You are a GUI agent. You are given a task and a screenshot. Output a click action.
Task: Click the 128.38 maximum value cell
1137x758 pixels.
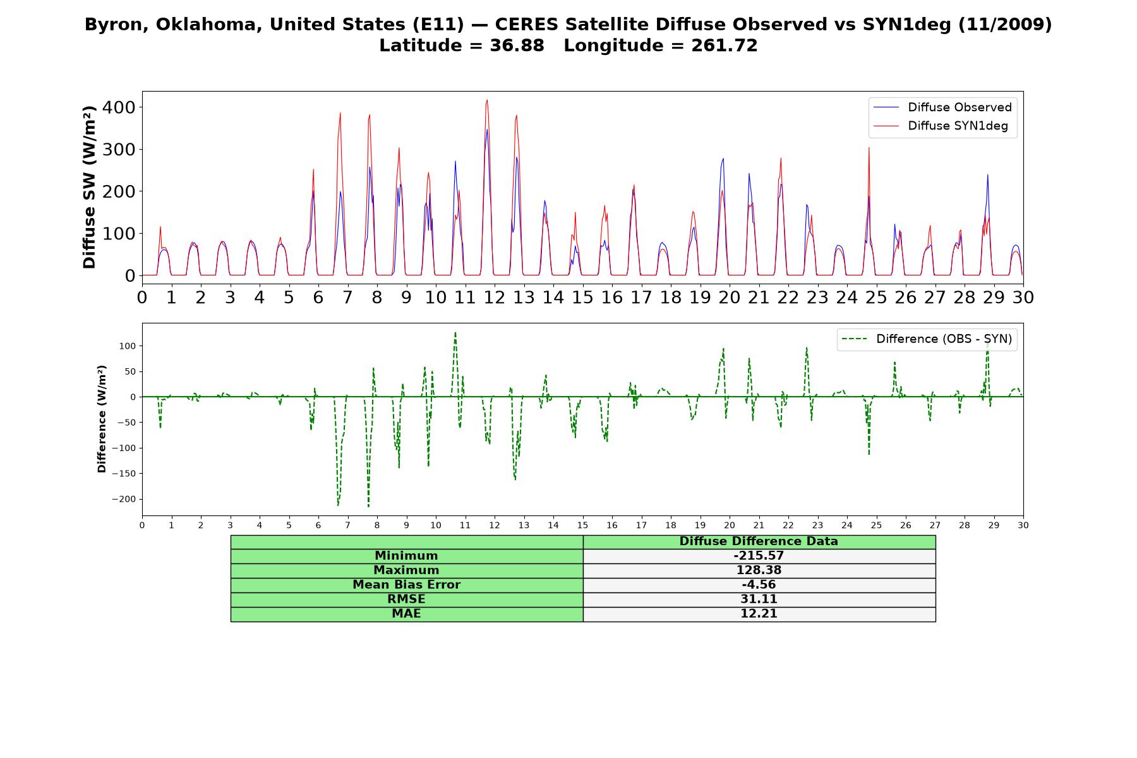point(759,570)
